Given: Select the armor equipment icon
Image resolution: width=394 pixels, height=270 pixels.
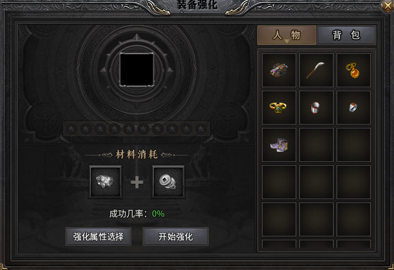Looking at the screenshot, I should point(279,70).
